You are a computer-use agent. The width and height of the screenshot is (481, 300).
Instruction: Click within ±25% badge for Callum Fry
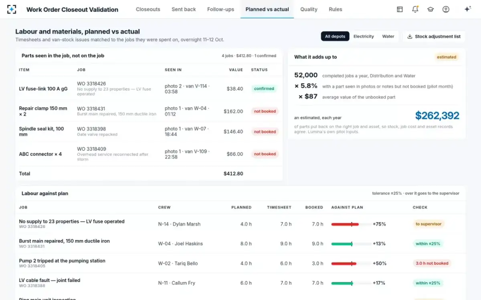(x=428, y=283)
